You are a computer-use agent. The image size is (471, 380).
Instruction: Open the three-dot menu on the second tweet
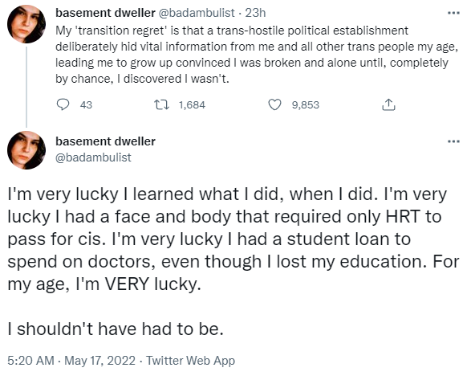coord(453,141)
